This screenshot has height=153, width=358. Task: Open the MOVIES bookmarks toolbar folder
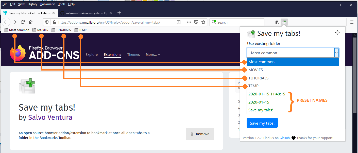[40, 30]
